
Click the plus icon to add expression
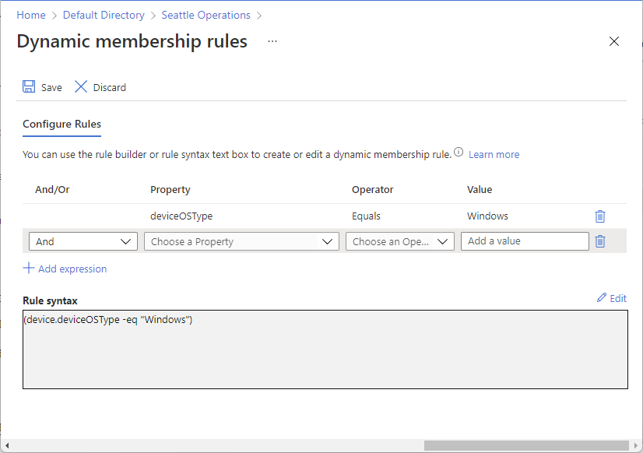[28, 268]
